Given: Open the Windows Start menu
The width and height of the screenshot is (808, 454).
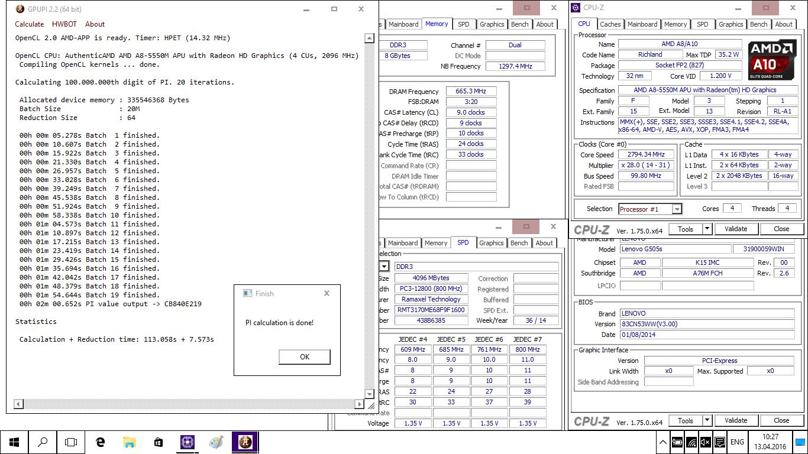Looking at the screenshot, I should (x=14, y=442).
